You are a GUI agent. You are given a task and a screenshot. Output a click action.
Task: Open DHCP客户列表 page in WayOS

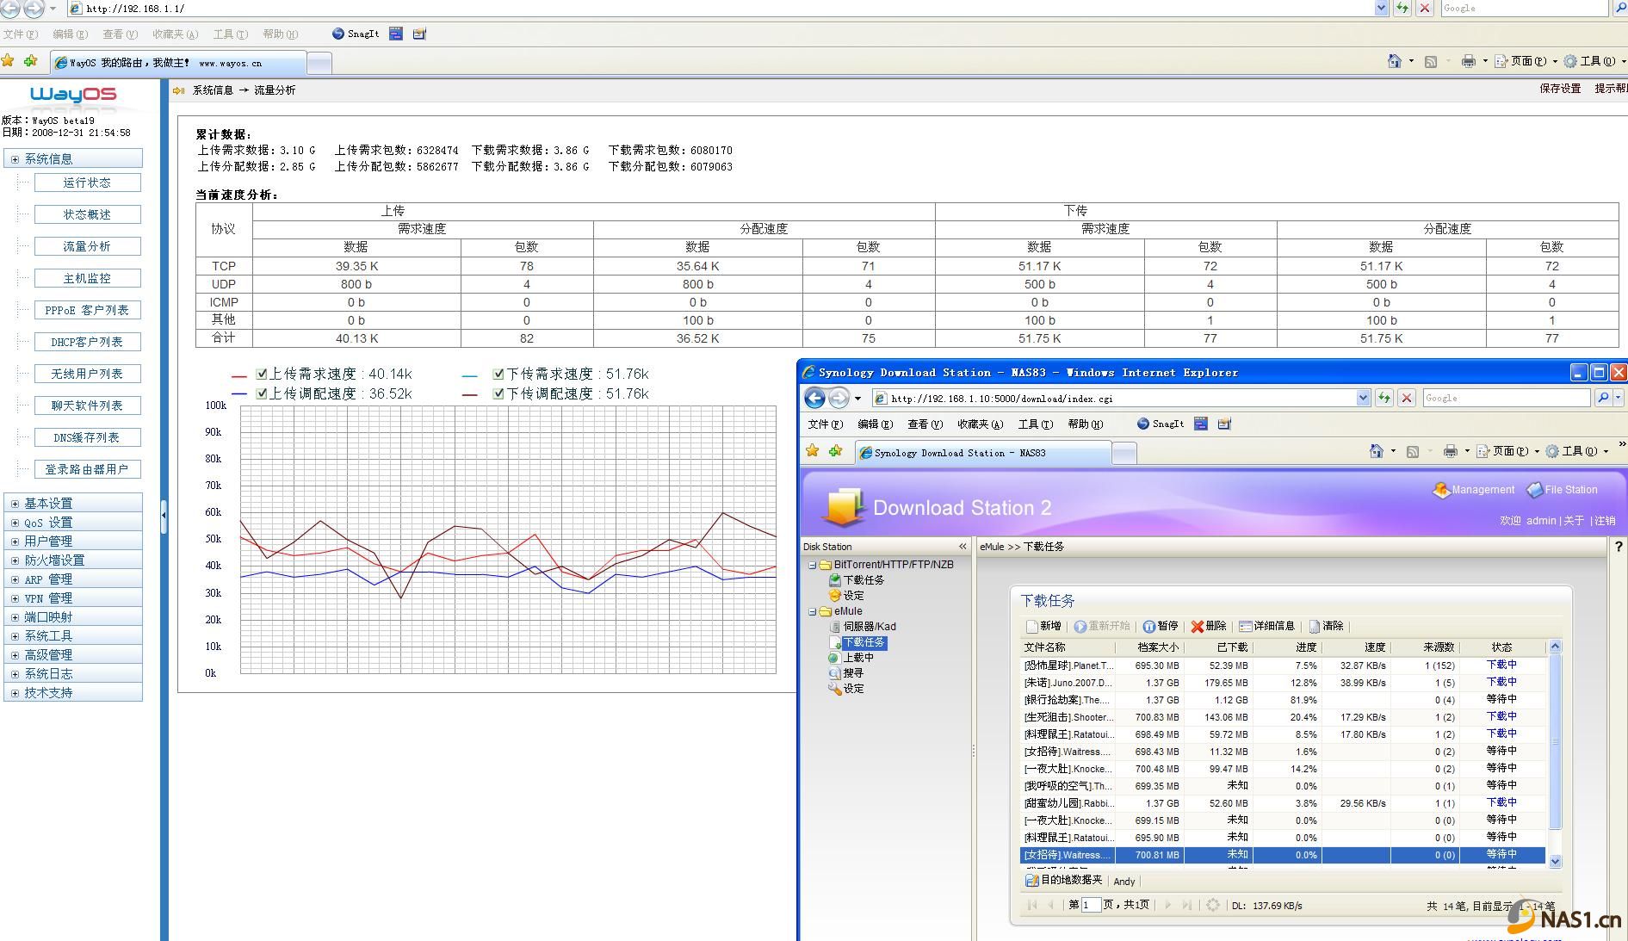(87, 342)
